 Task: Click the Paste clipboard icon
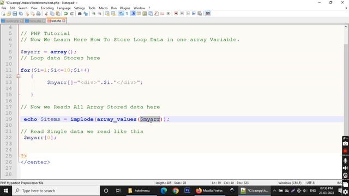(58, 14)
